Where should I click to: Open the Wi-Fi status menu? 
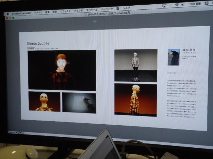pyautogui.click(x=177, y=5)
